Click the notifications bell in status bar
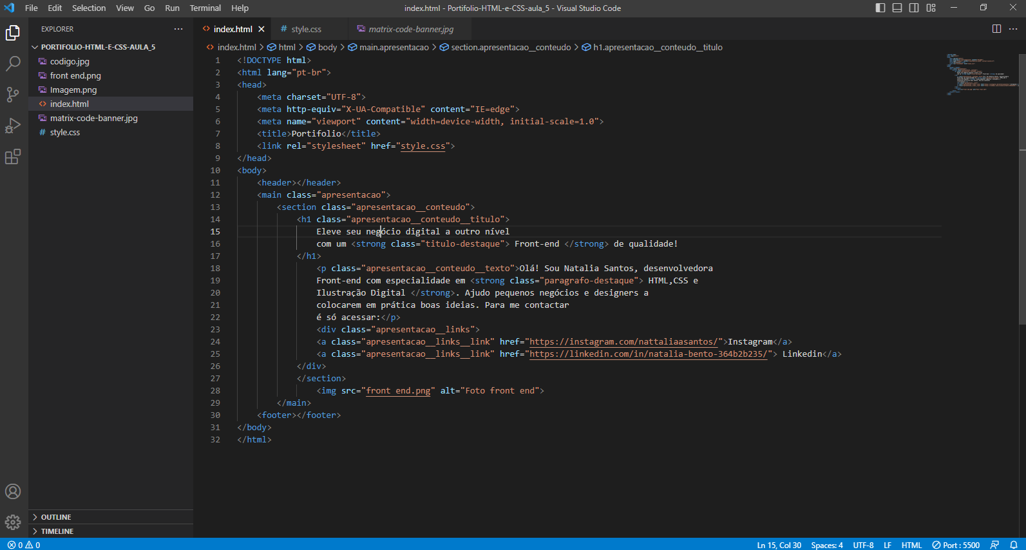 click(x=1014, y=545)
